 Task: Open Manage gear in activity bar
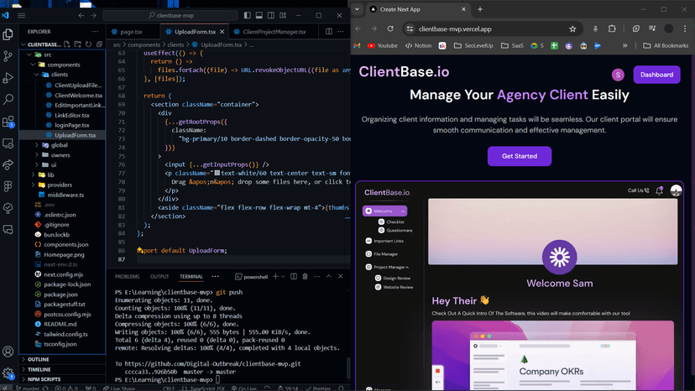(8, 373)
